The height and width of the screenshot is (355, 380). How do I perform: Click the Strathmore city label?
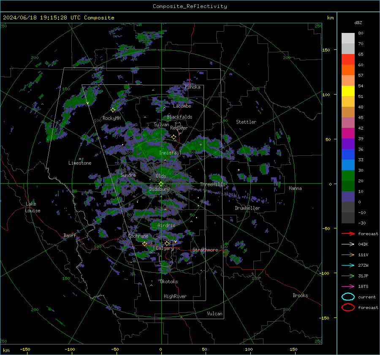coord(205,250)
